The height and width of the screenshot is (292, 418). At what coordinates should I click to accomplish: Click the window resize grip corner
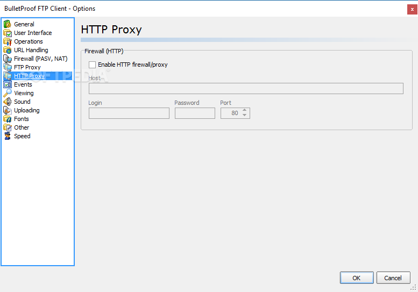click(414, 288)
